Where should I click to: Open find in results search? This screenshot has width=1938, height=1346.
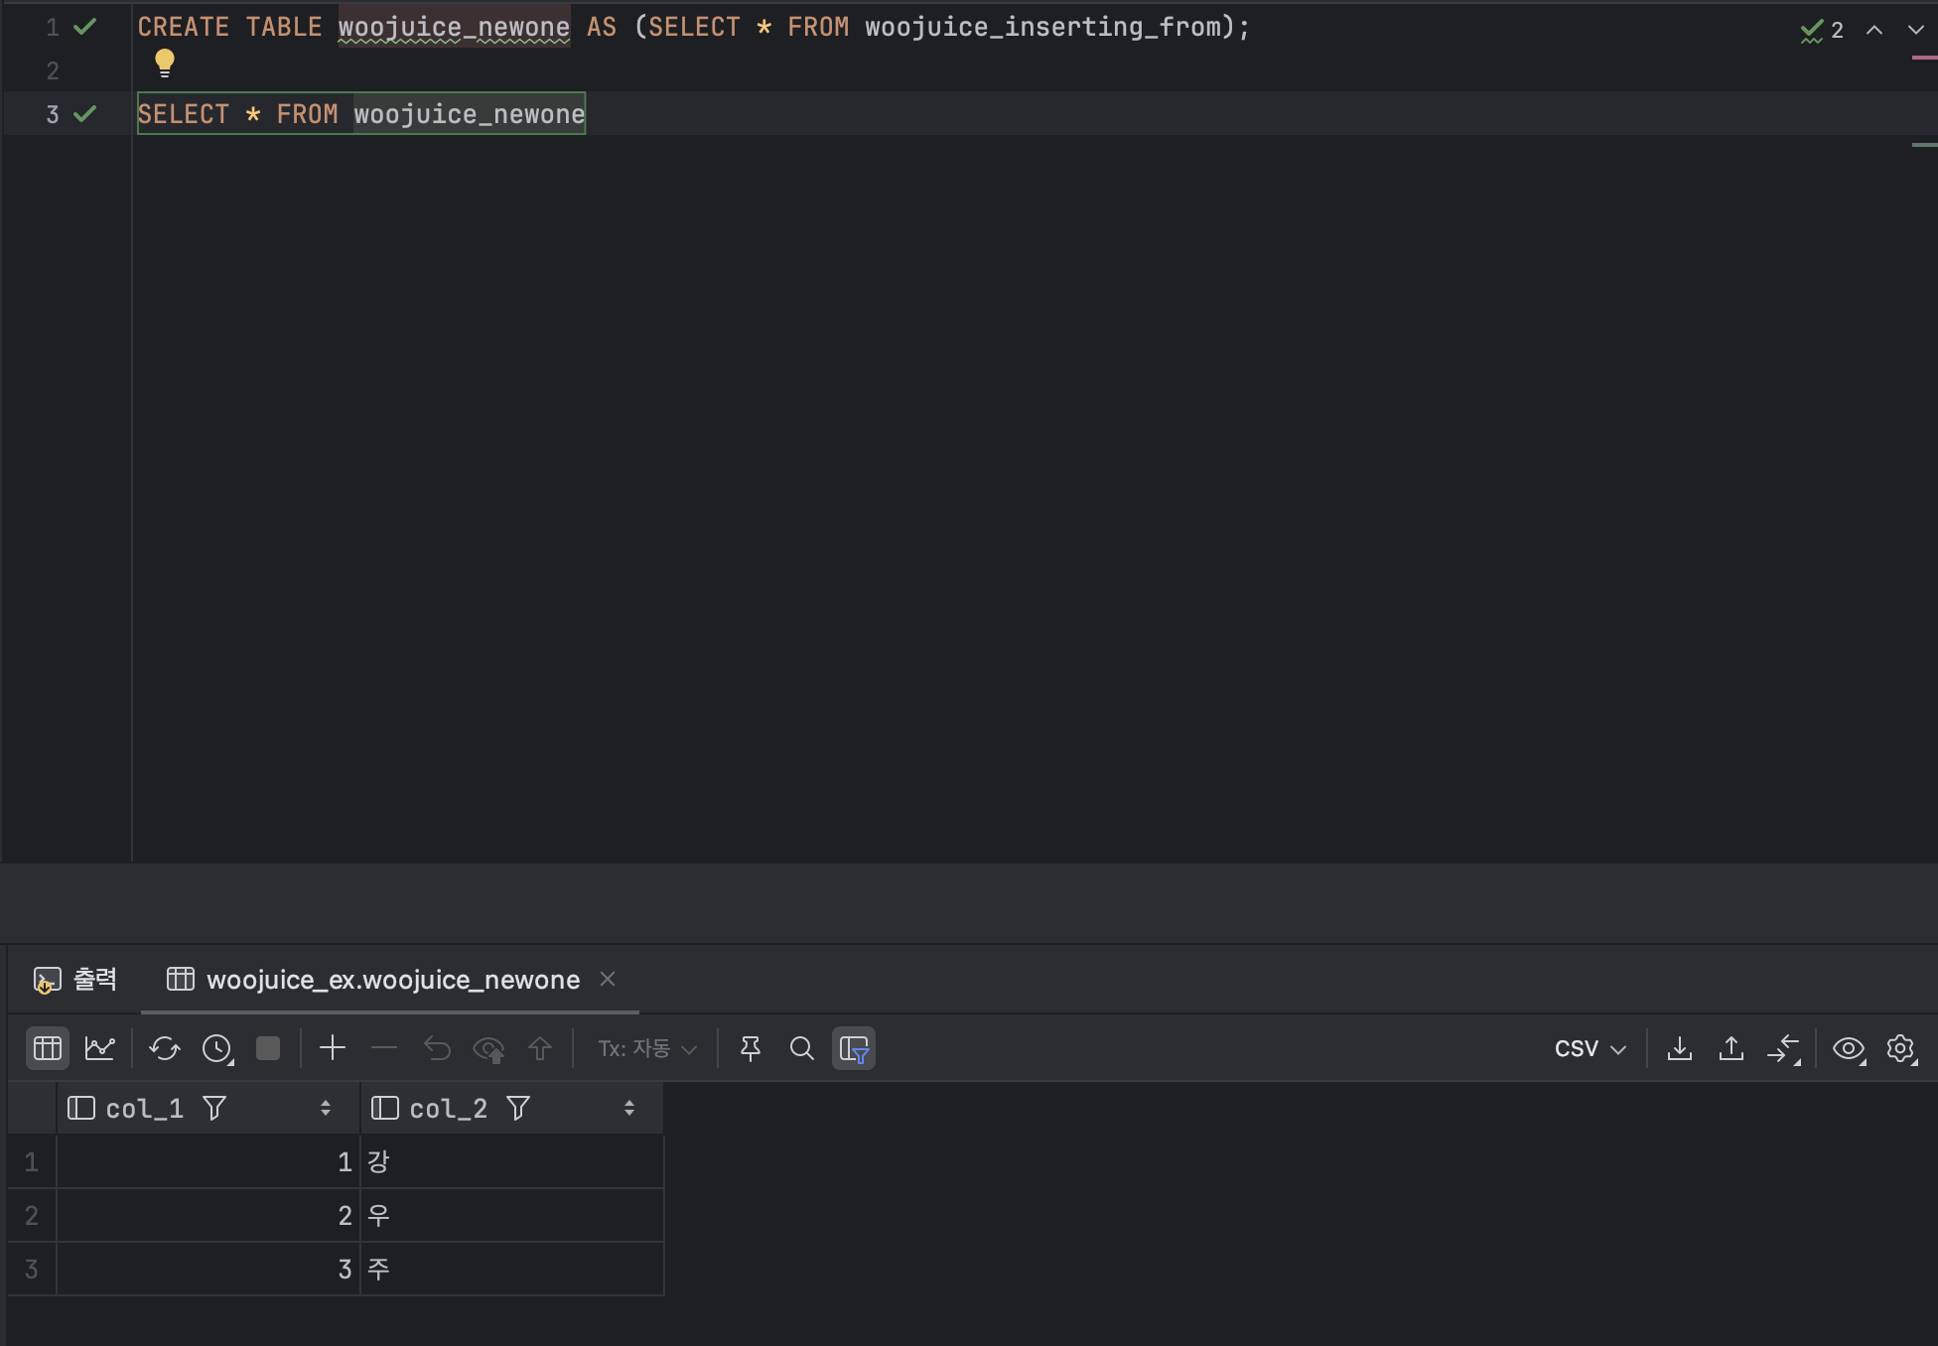802,1048
